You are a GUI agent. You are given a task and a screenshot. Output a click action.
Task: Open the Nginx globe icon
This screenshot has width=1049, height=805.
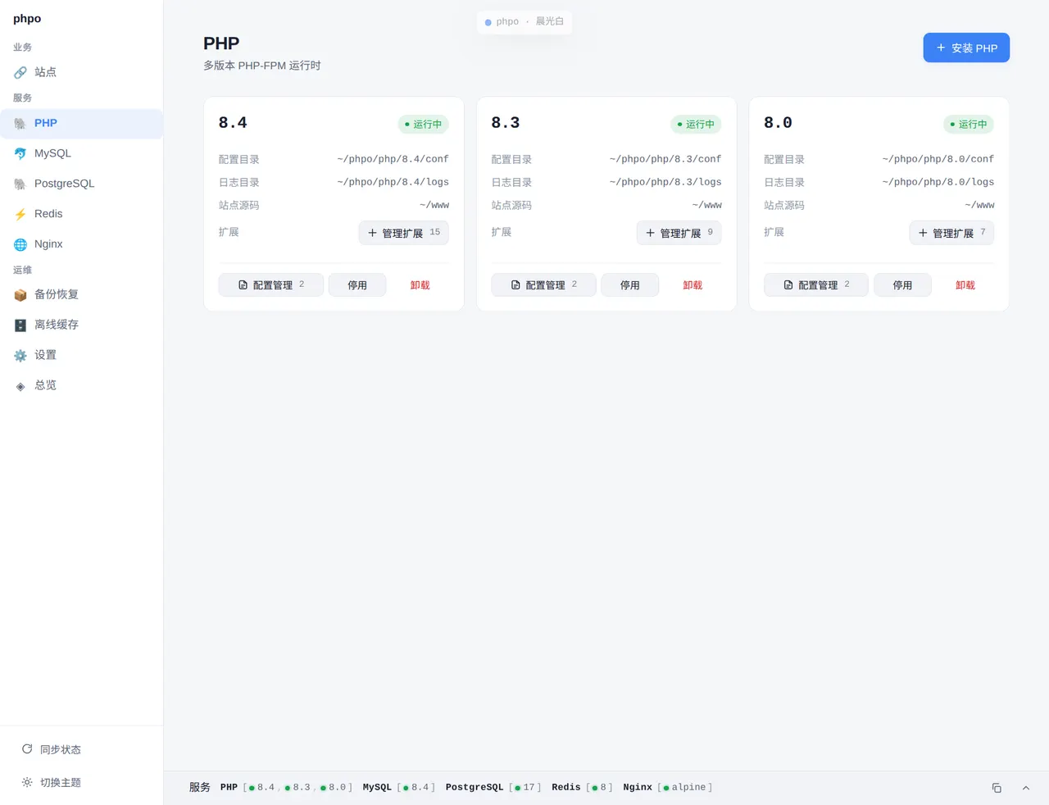(20, 245)
